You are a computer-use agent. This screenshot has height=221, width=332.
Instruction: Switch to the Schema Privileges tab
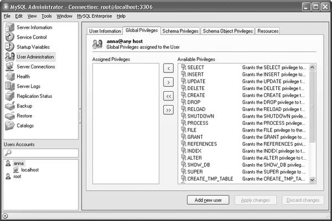coord(181,31)
